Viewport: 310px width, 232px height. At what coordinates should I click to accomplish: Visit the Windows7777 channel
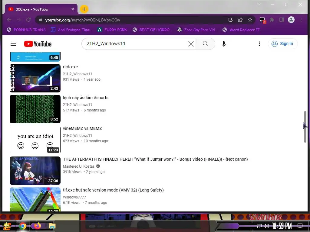point(74,197)
